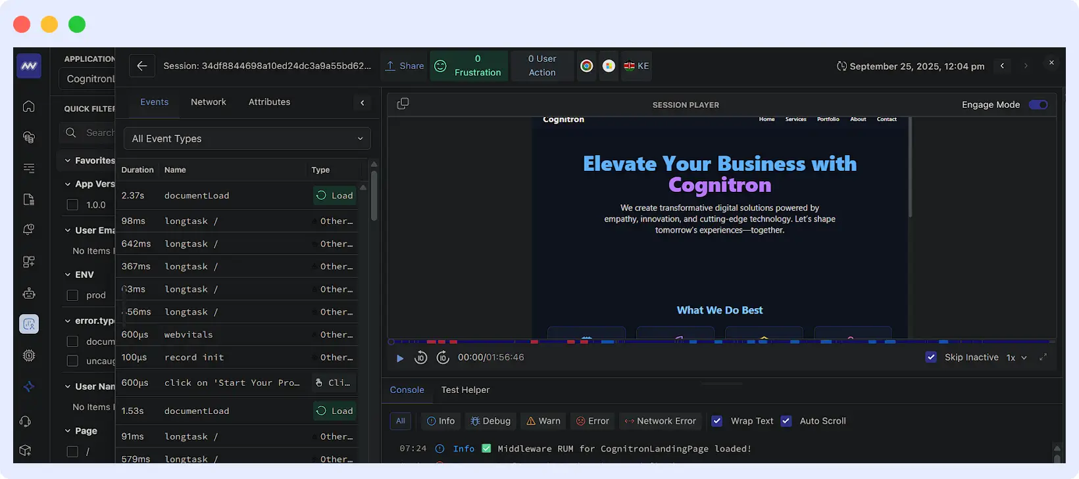Collapse the error.type filter section
This screenshot has height=479, width=1079.
[x=68, y=321]
